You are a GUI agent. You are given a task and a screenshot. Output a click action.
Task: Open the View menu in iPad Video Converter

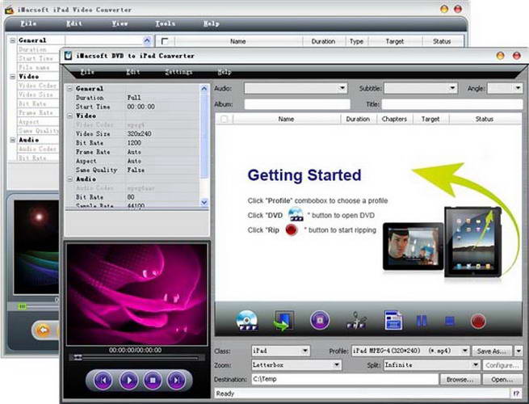click(120, 23)
